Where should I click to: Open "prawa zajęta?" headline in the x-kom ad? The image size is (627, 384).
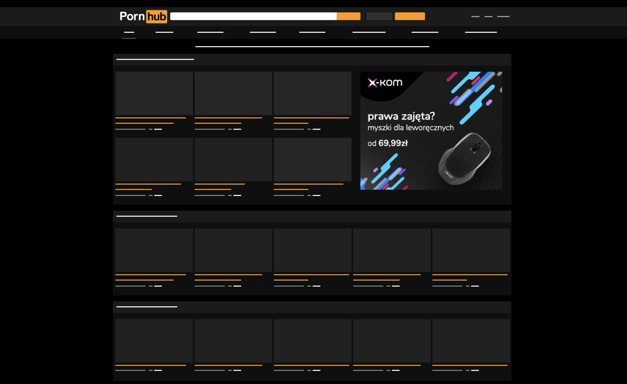(x=401, y=116)
